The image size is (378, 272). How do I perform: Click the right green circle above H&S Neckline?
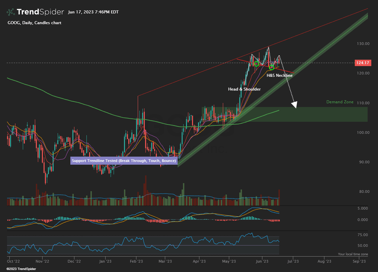272,68
